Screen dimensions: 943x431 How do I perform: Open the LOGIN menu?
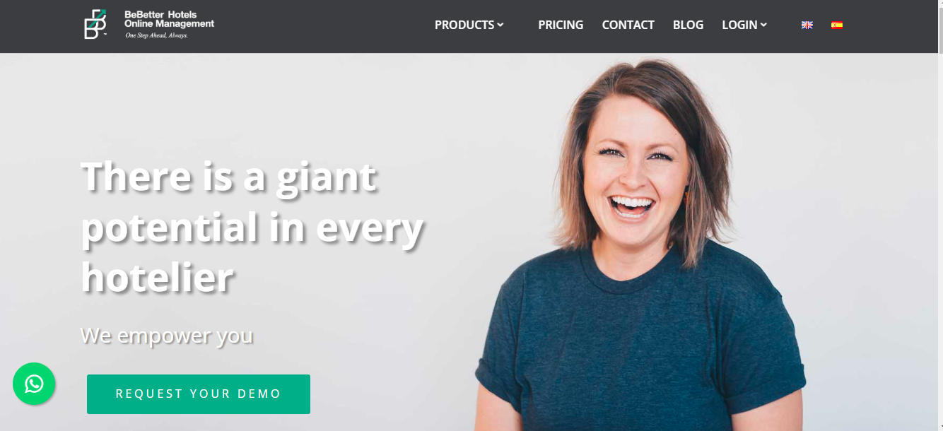pyautogui.click(x=739, y=25)
